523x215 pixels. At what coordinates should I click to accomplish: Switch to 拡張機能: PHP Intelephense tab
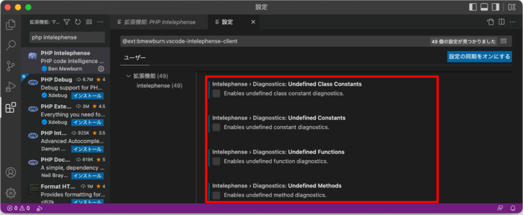pos(159,22)
